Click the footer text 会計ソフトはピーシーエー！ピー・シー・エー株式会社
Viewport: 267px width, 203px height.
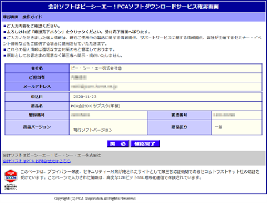point(52,155)
